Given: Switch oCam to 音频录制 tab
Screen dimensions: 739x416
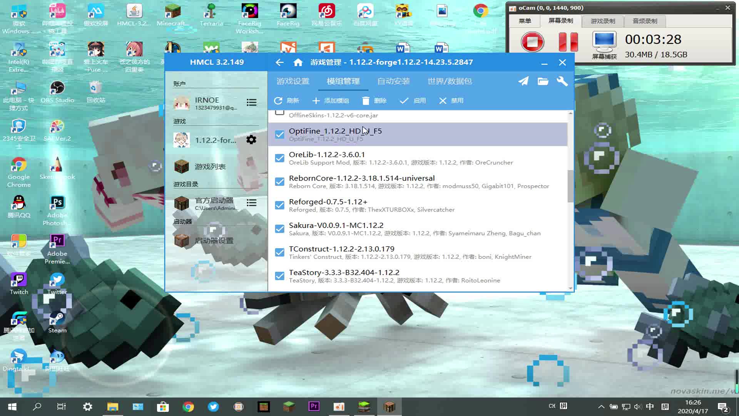Looking at the screenshot, I should coord(645,21).
